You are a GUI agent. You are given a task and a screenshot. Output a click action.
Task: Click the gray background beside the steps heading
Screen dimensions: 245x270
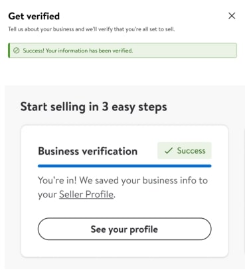point(204,107)
